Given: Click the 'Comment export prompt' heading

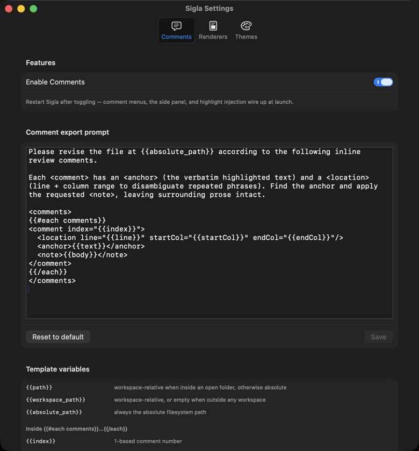Looking at the screenshot, I should point(68,132).
